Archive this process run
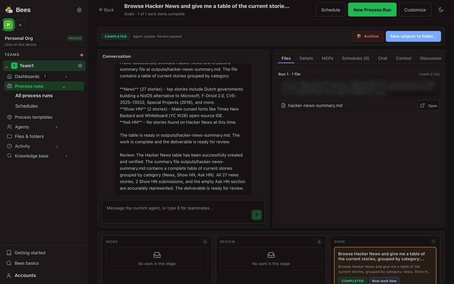 pyautogui.click(x=368, y=36)
